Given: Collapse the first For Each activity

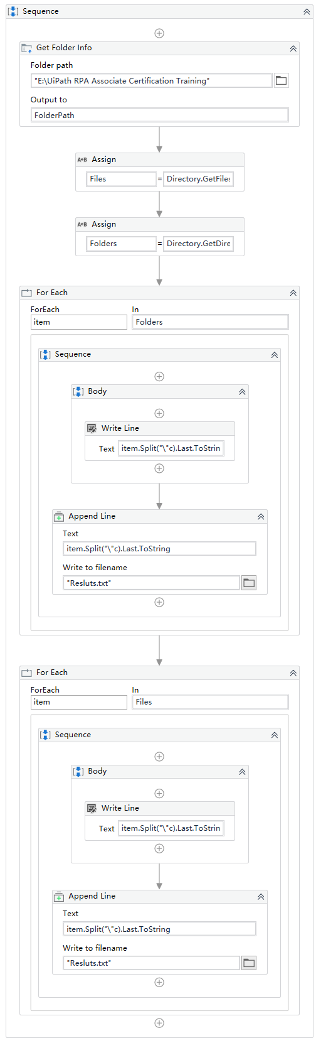Looking at the screenshot, I should (293, 293).
